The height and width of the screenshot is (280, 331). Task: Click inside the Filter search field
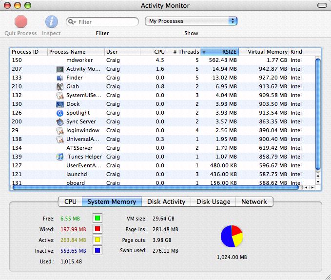[102, 22]
